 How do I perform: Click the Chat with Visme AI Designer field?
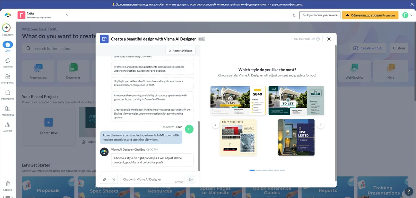147,179
